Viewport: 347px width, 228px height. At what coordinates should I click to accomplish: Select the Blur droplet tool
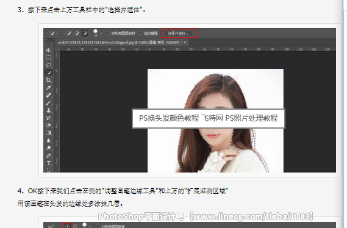[48, 140]
